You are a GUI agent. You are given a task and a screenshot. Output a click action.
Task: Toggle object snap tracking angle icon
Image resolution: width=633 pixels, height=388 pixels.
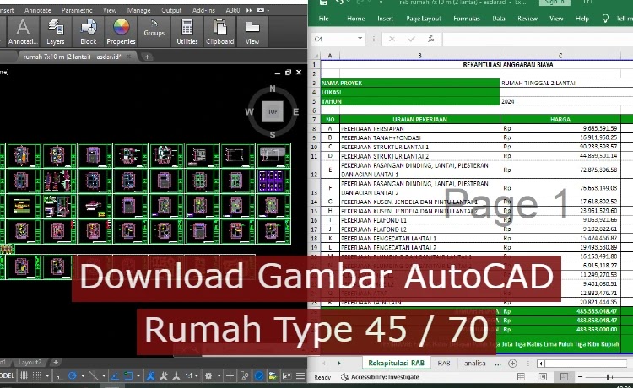(114, 376)
